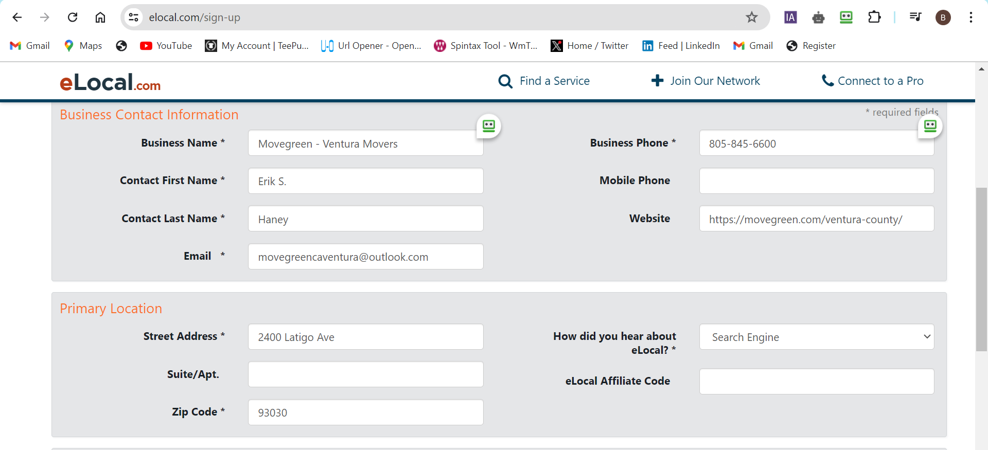
Task: Click the address bar URL
Action: pyautogui.click(x=195, y=17)
